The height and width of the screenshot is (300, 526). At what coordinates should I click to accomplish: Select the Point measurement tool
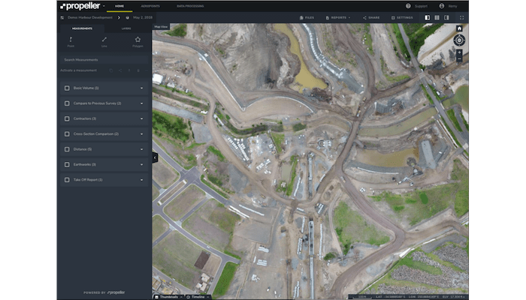coord(71,42)
